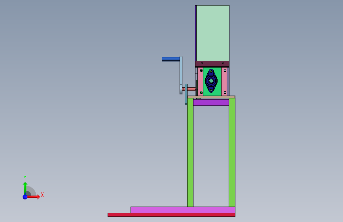Select the right green support leg

(232, 152)
